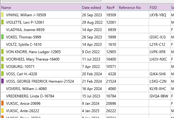The image size is (174, 118).
Task: Click the purple color tag beside VOSS, GEORGE FREDRICK
Action: (2, 81)
